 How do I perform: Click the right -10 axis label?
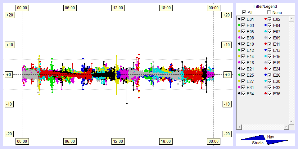(x=227, y=104)
